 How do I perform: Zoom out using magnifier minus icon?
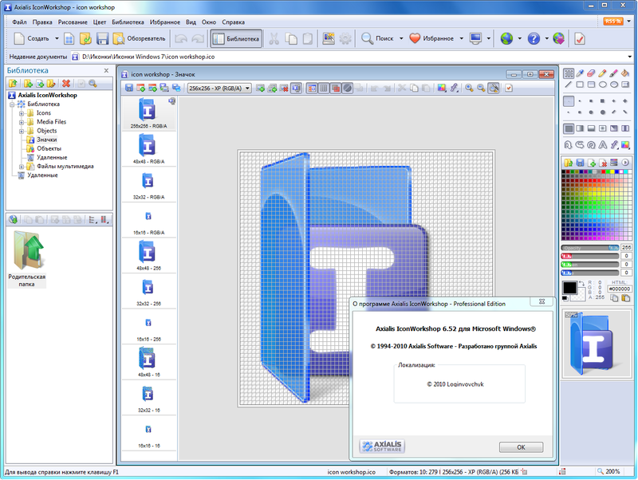pos(481,88)
